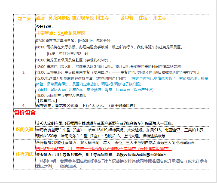Click the 08:00 driver checkout schedule line
Image resolution: width=217 pixels, height=183 pixels.
(109, 47)
